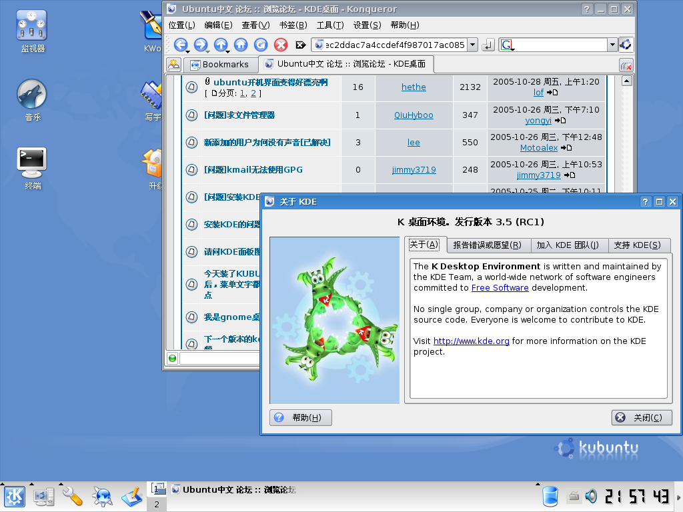Open the http://www.kde.org link
This screenshot has height=512, width=683.
pos(472,341)
